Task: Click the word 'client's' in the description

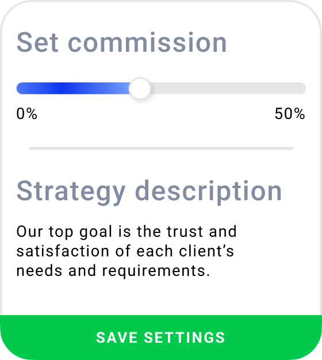Action: pyautogui.click(x=206, y=251)
